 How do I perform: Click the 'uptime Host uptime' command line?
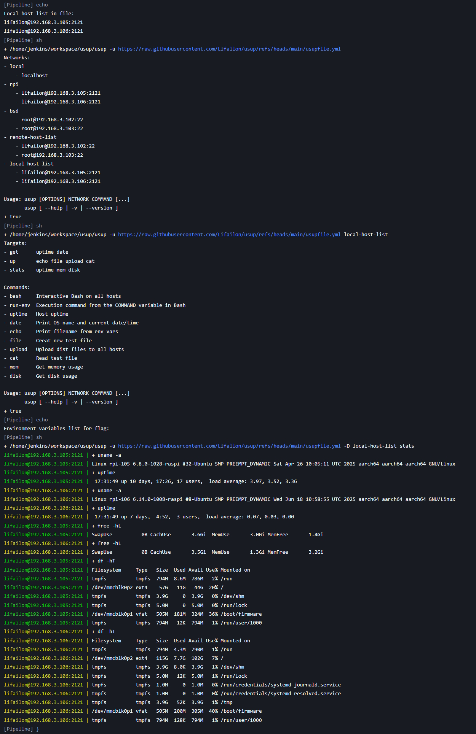click(x=36, y=314)
